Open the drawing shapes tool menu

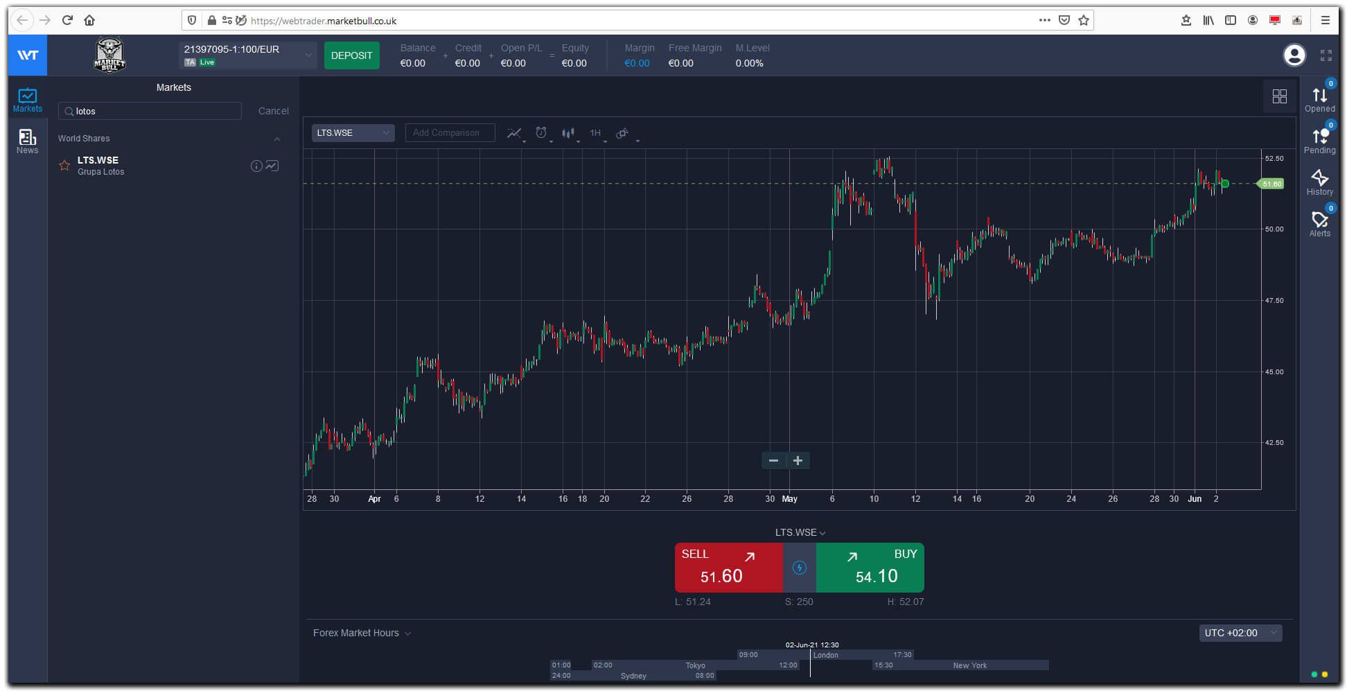(x=622, y=133)
